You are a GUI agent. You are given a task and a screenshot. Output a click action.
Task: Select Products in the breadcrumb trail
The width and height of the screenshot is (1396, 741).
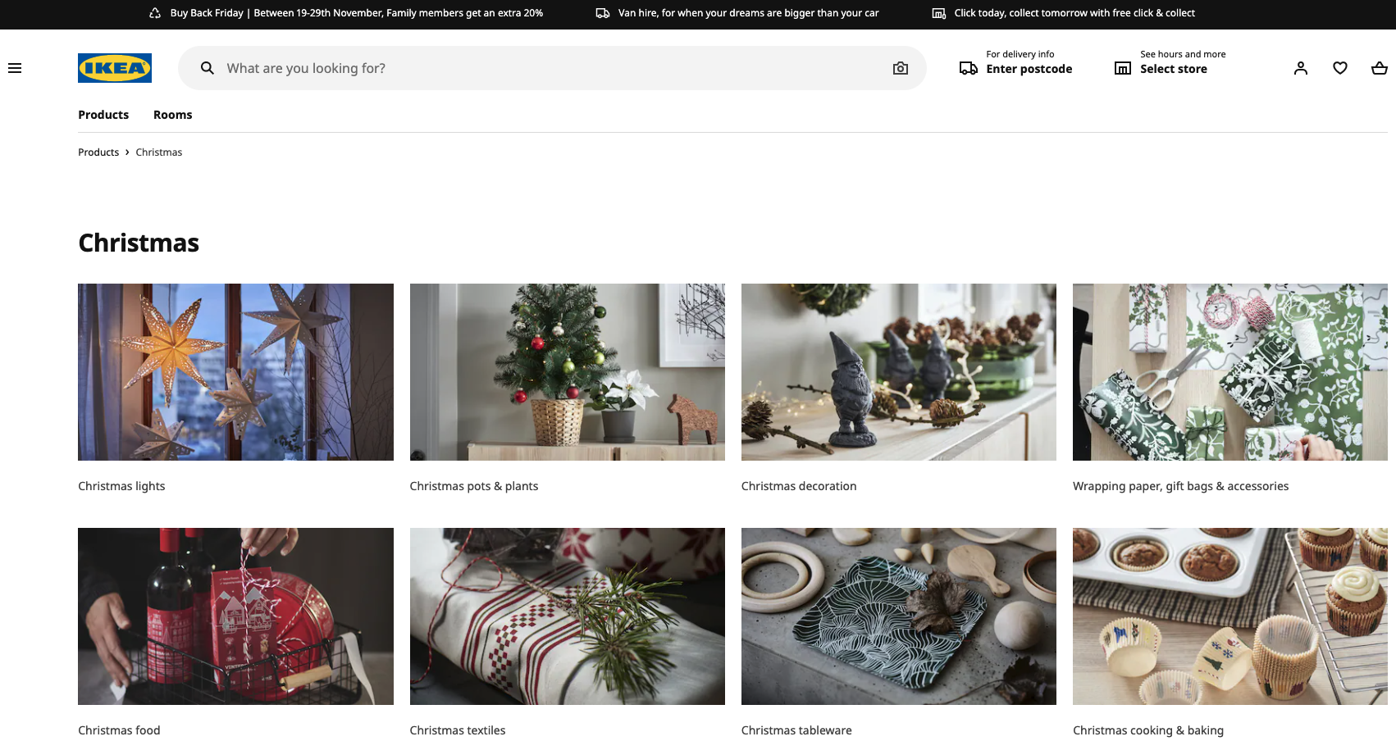[x=98, y=152]
